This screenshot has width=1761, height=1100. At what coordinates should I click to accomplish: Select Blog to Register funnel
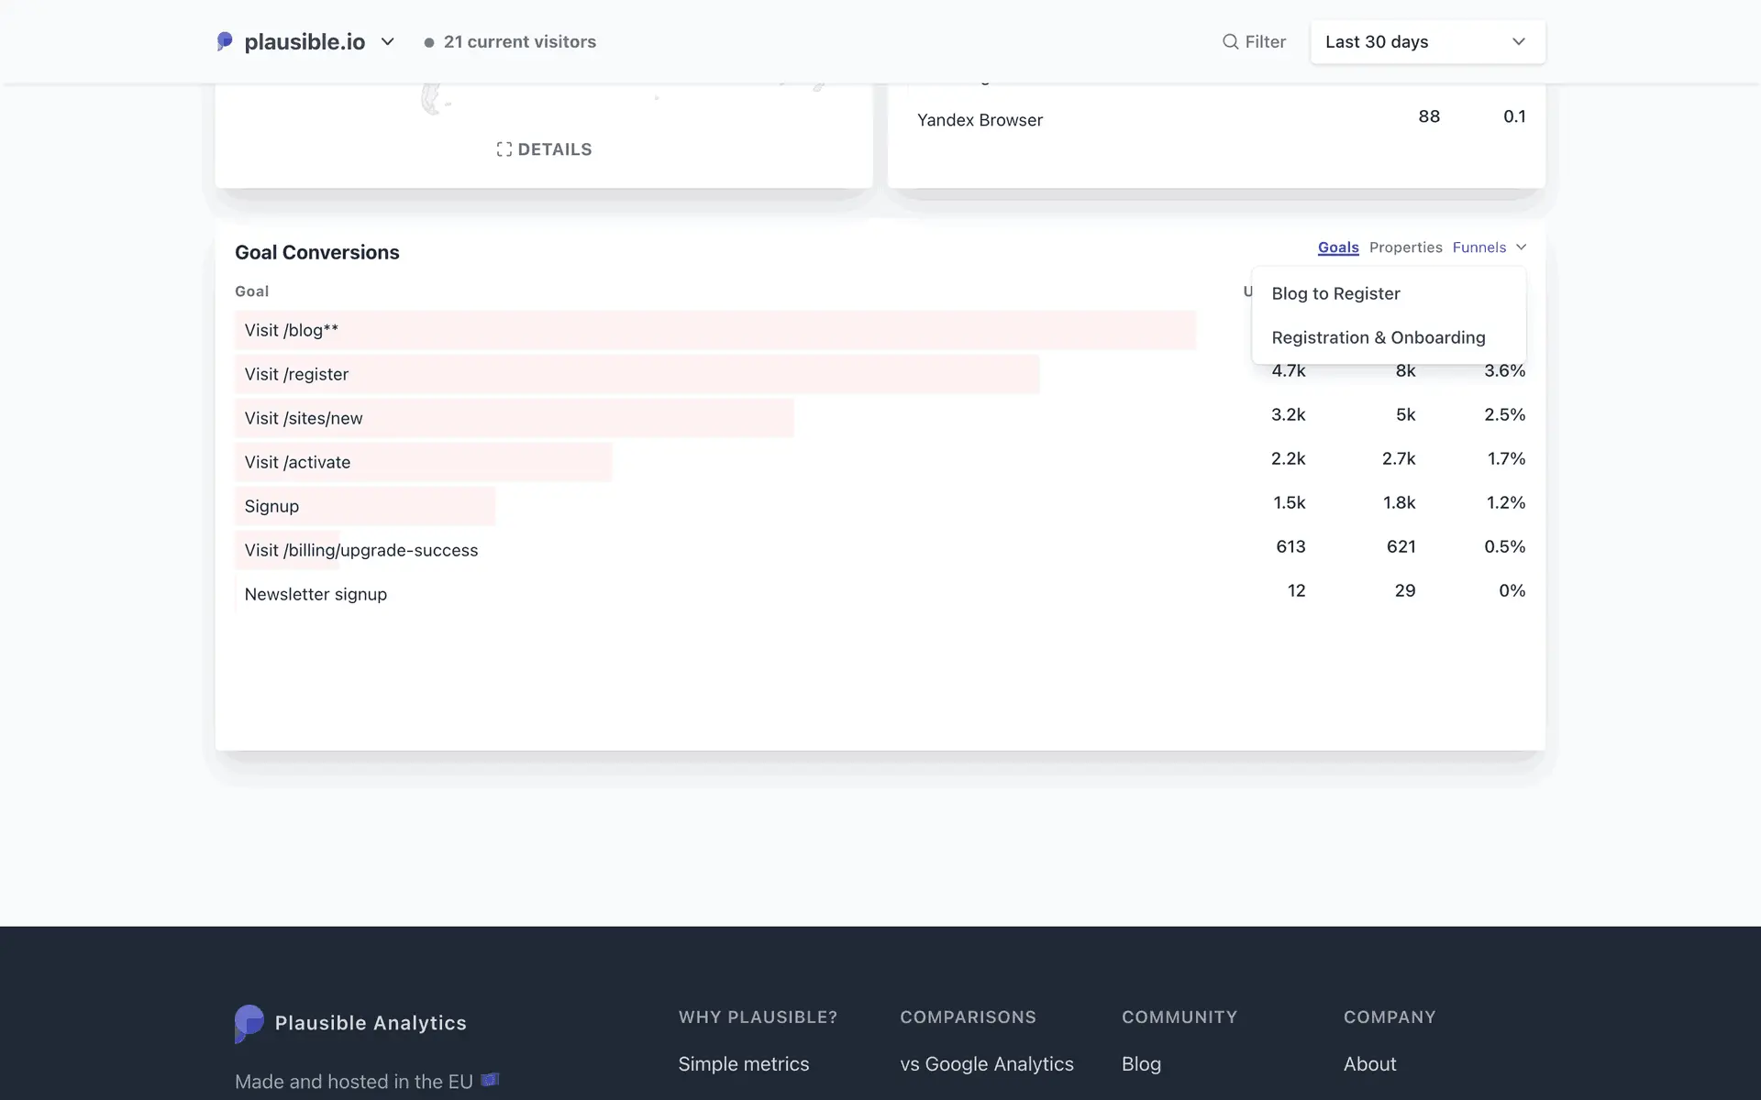point(1335,293)
